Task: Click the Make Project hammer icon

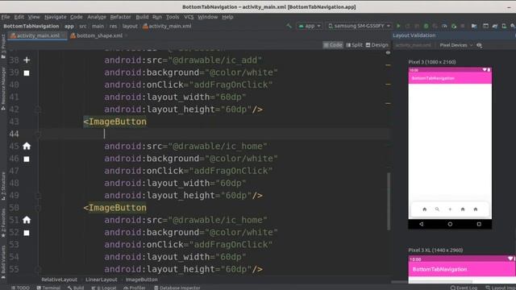Action: (x=289, y=26)
